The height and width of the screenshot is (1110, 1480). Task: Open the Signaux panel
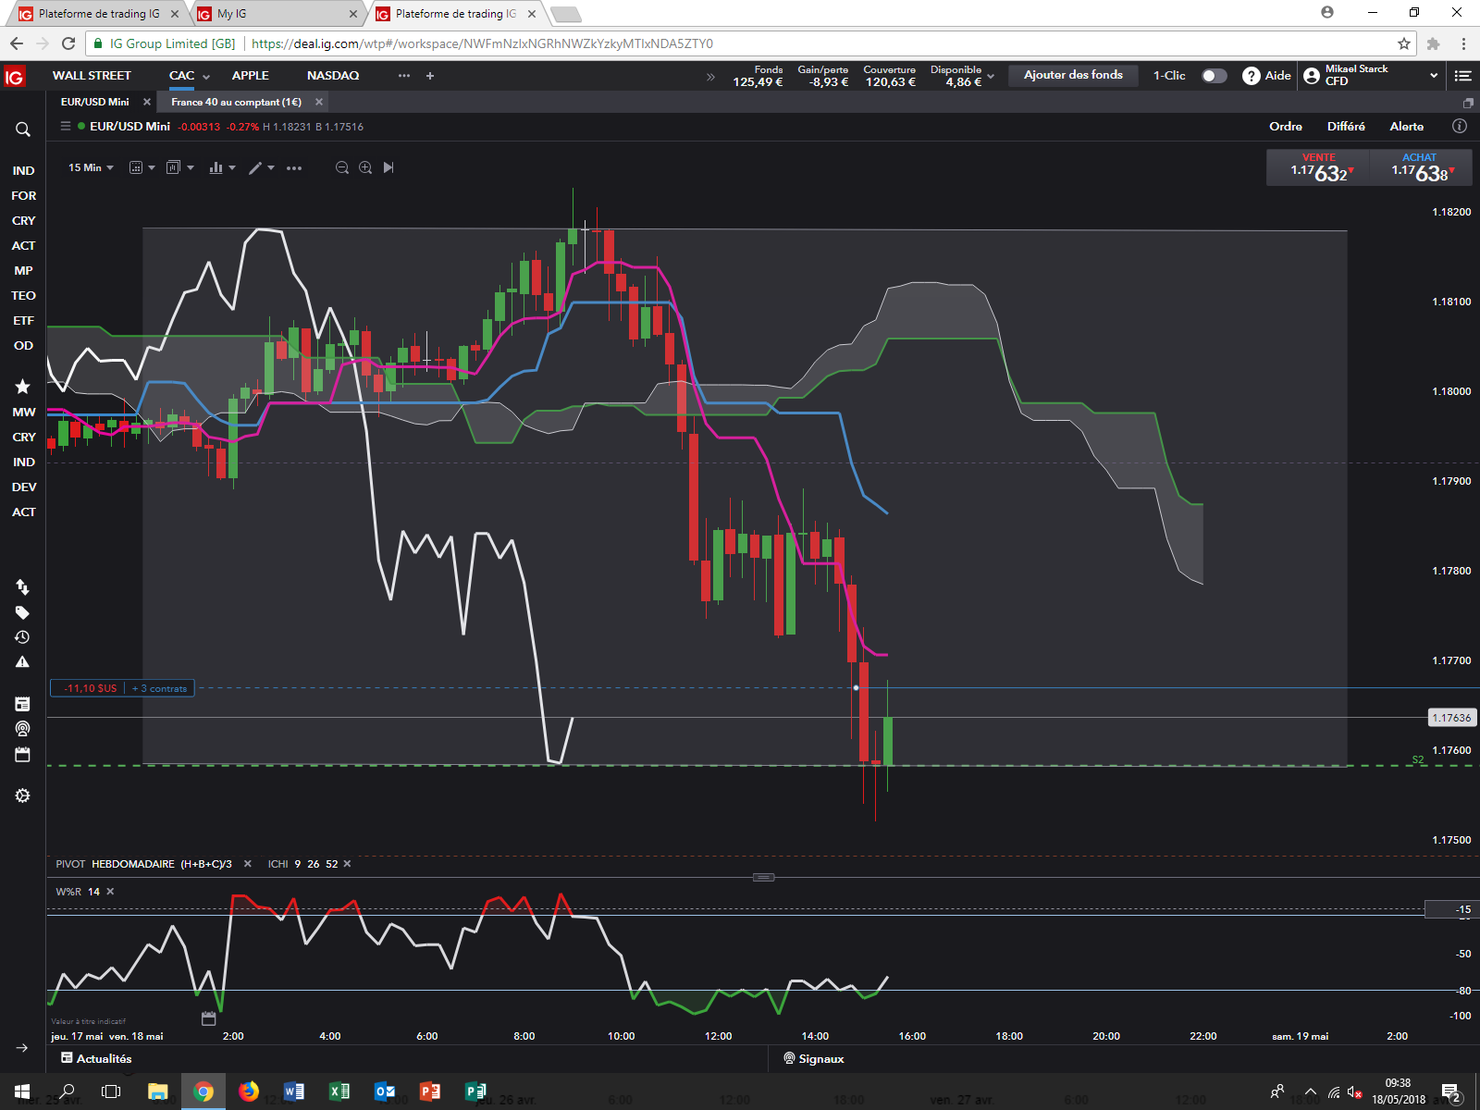(x=814, y=1058)
